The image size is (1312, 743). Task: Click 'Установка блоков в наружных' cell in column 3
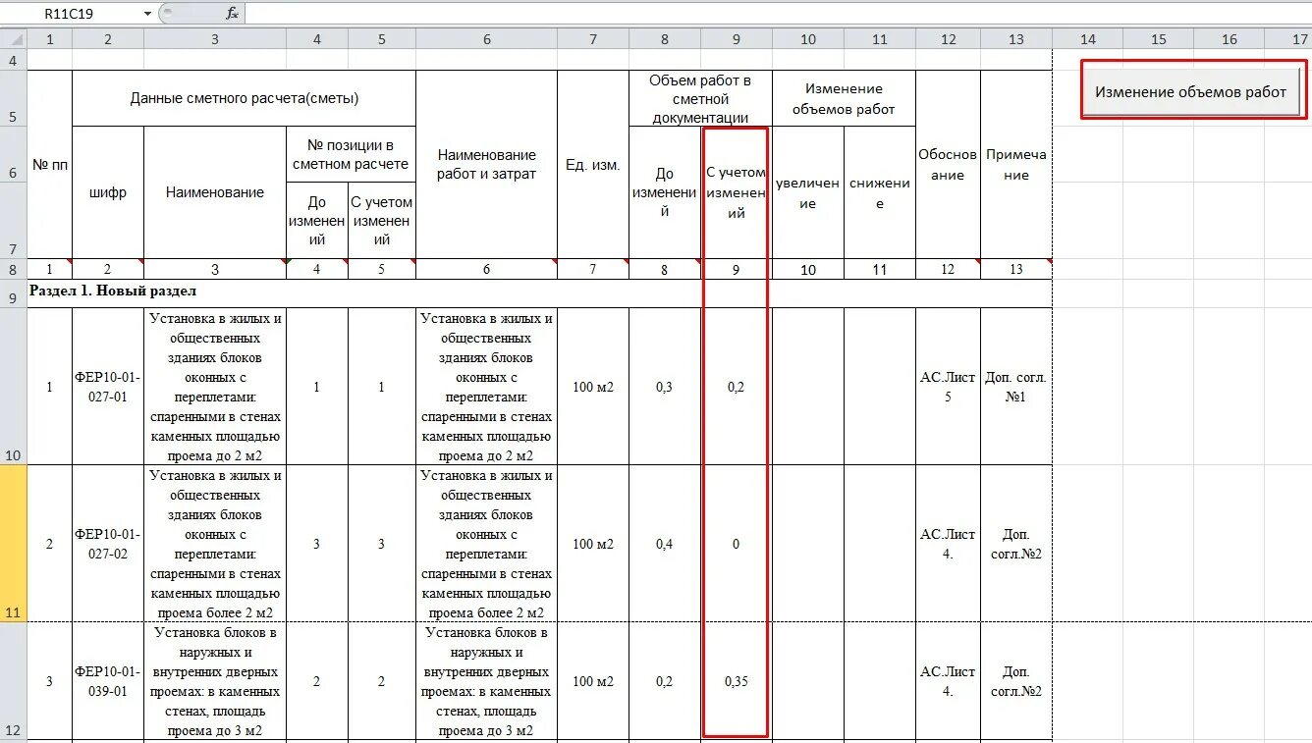pyautogui.click(x=215, y=681)
